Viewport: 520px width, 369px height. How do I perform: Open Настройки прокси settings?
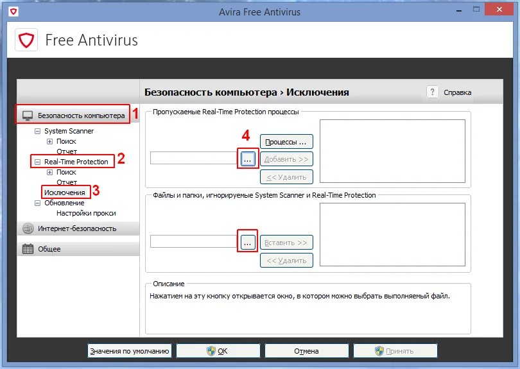pyautogui.click(x=85, y=213)
